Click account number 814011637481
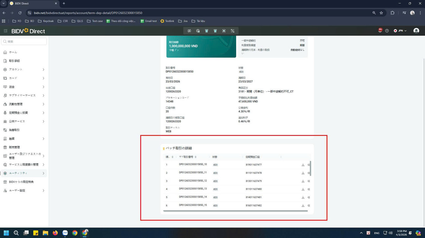Image resolution: width=425 pixels, height=238 pixels. [254, 197]
